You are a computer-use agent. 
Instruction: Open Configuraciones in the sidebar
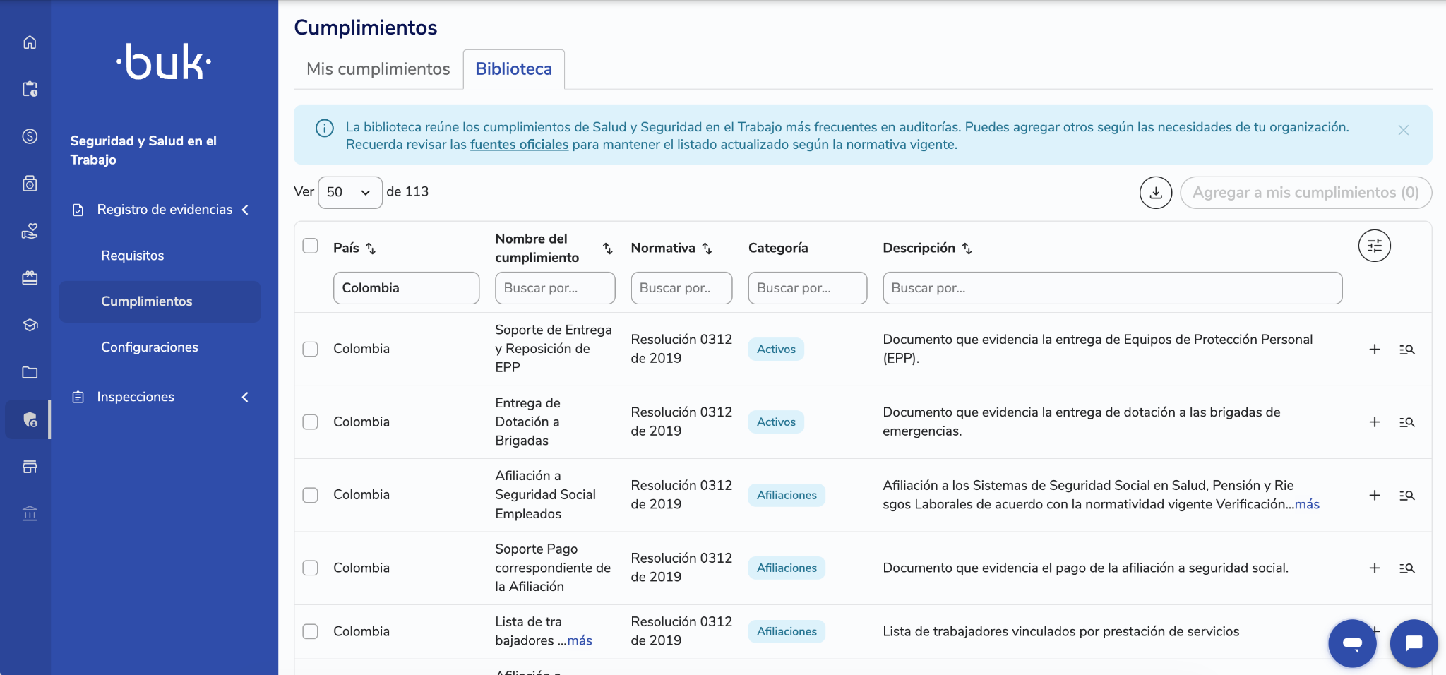(x=150, y=347)
